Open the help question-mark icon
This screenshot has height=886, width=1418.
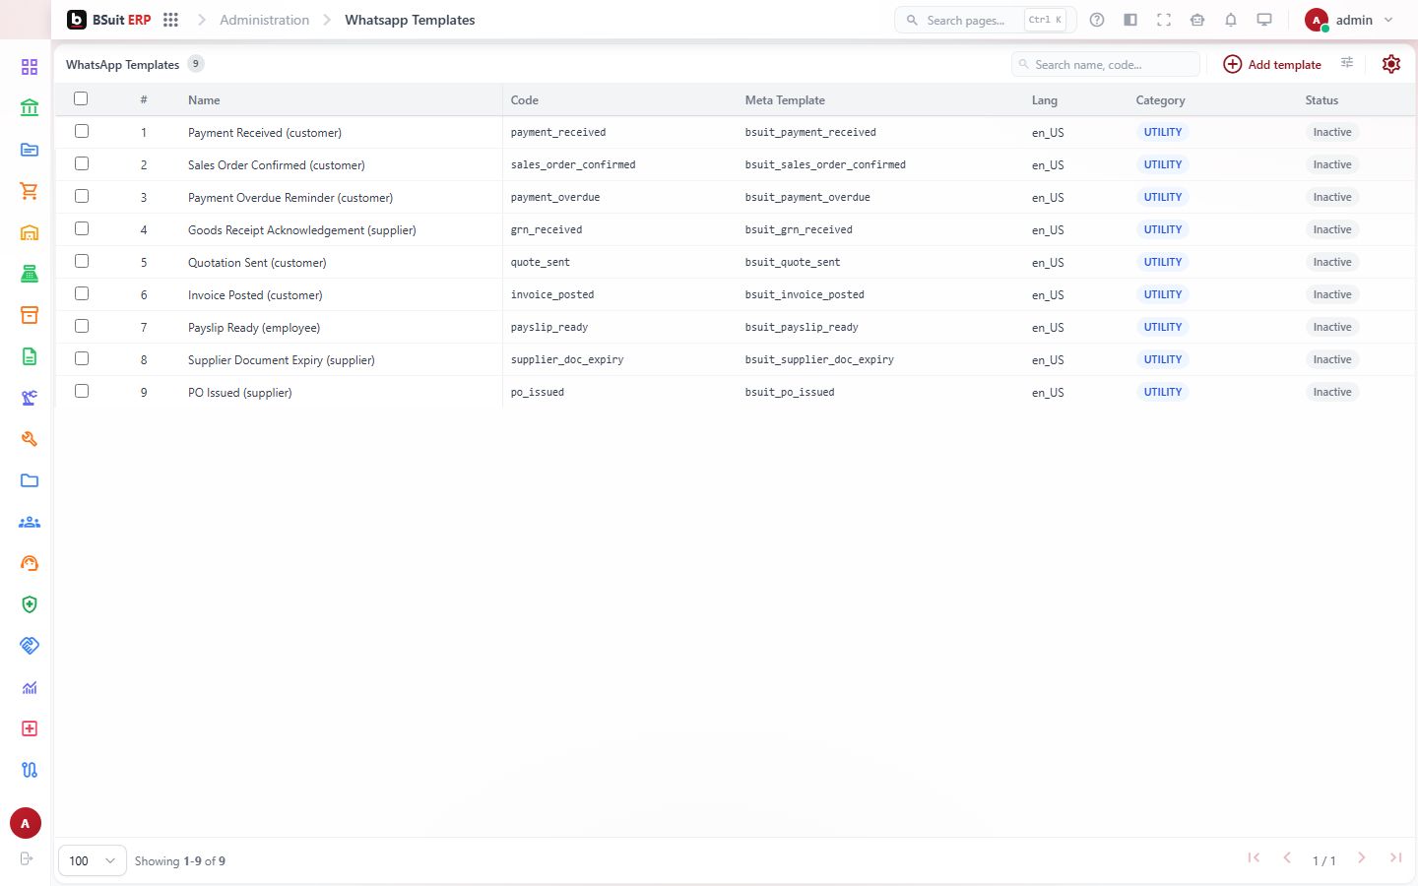[1097, 20]
